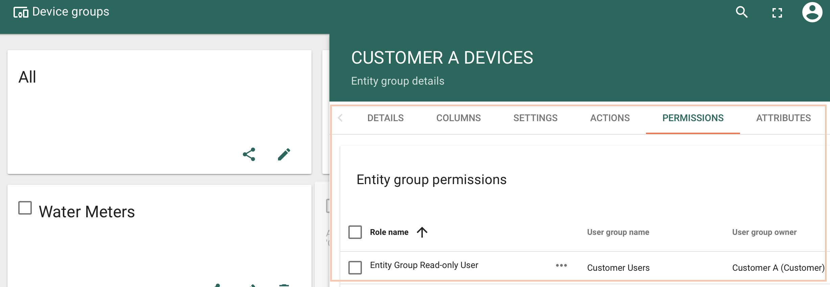Click the Entity group permissions heading
Viewport: 830px width, 287px height.
tap(432, 180)
